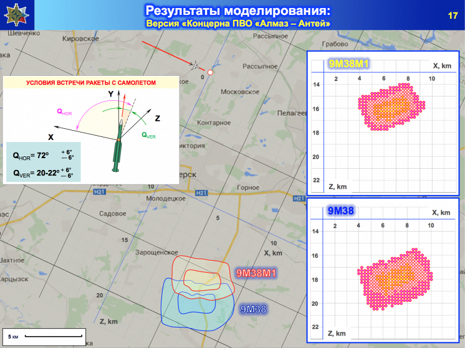The height and width of the screenshot is (348, 465).
Task: Click the map label 'Кировское'
Action: pyautogui.click(x=80, y=39)
